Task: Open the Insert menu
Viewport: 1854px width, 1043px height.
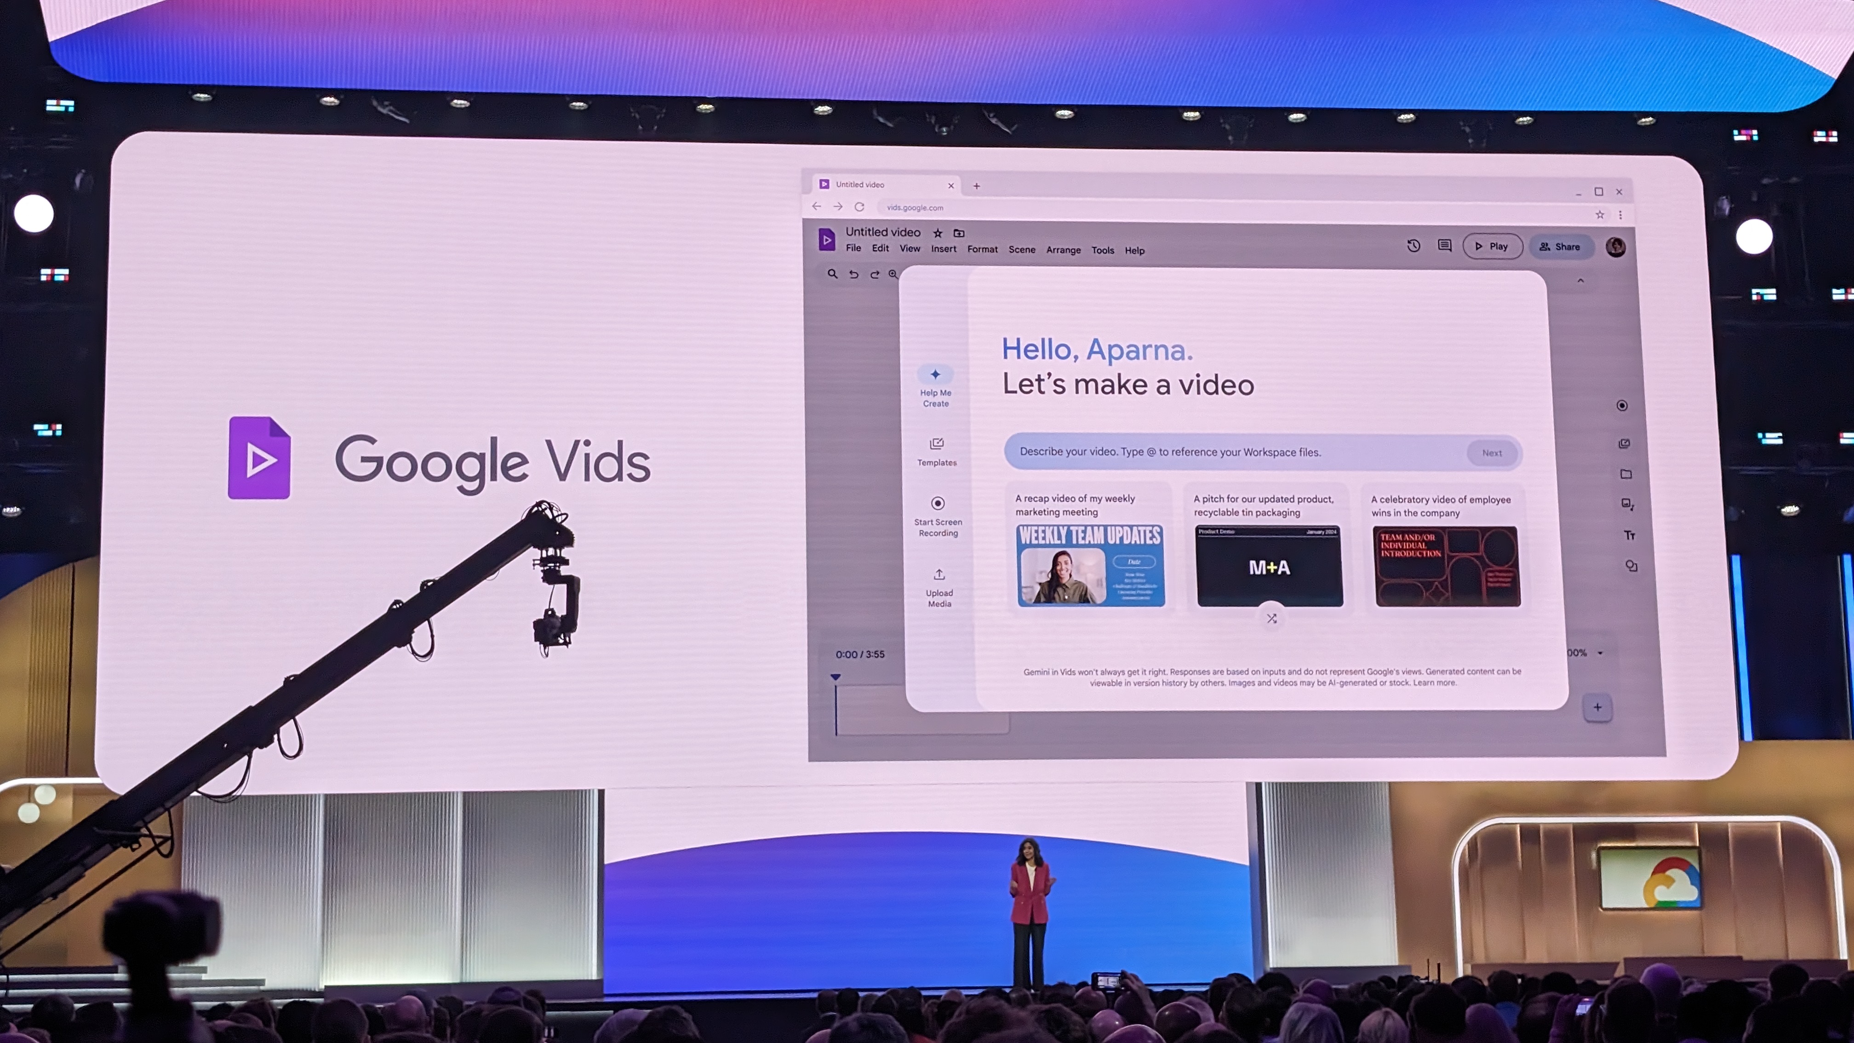Action: (944, 249)
